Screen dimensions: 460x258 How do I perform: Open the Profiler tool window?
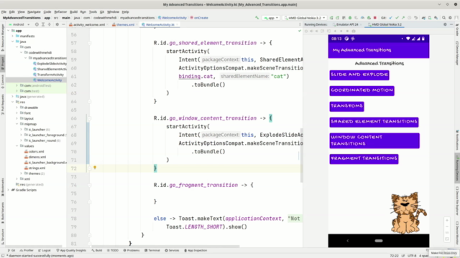click(x=27, y=250)
